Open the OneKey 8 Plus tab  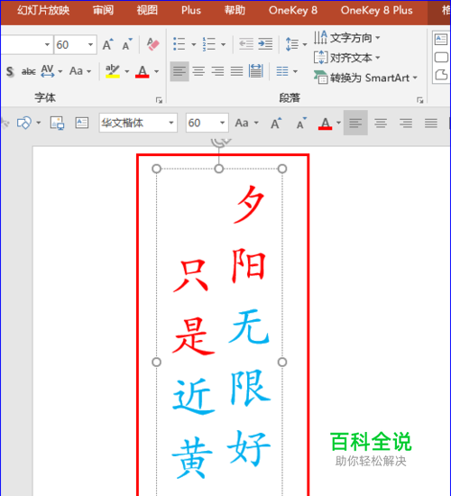pos(377,11)
